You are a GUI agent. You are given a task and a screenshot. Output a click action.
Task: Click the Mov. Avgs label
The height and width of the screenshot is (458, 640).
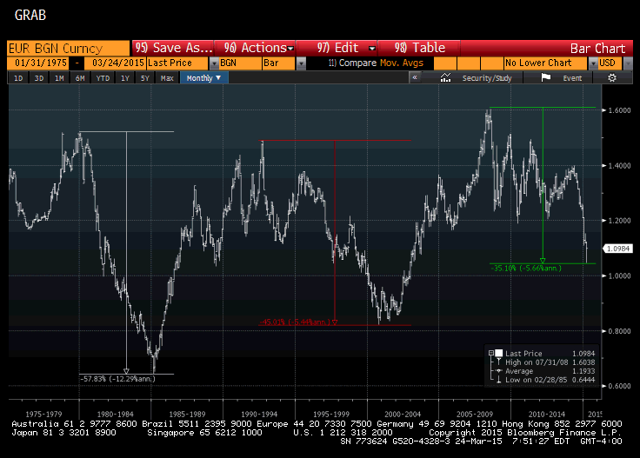pos(402,63)
